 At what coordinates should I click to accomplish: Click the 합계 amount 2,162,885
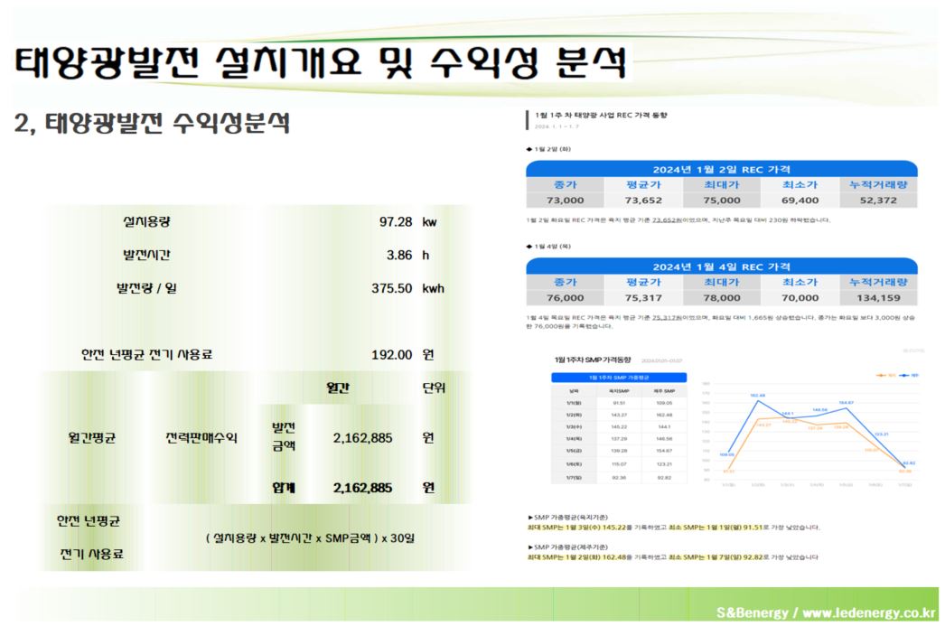(362, 488)
